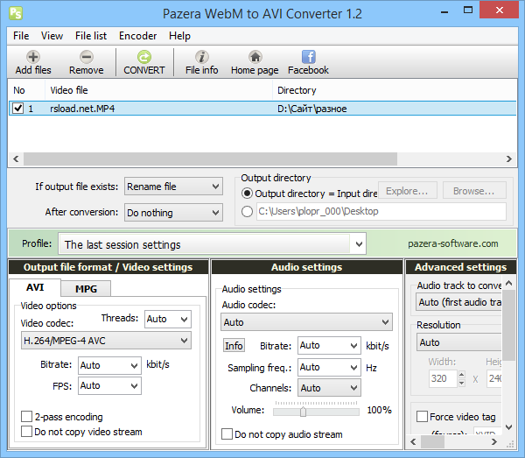
Task: Select Output directory = Input directory radio
Action: click(247, 194)
